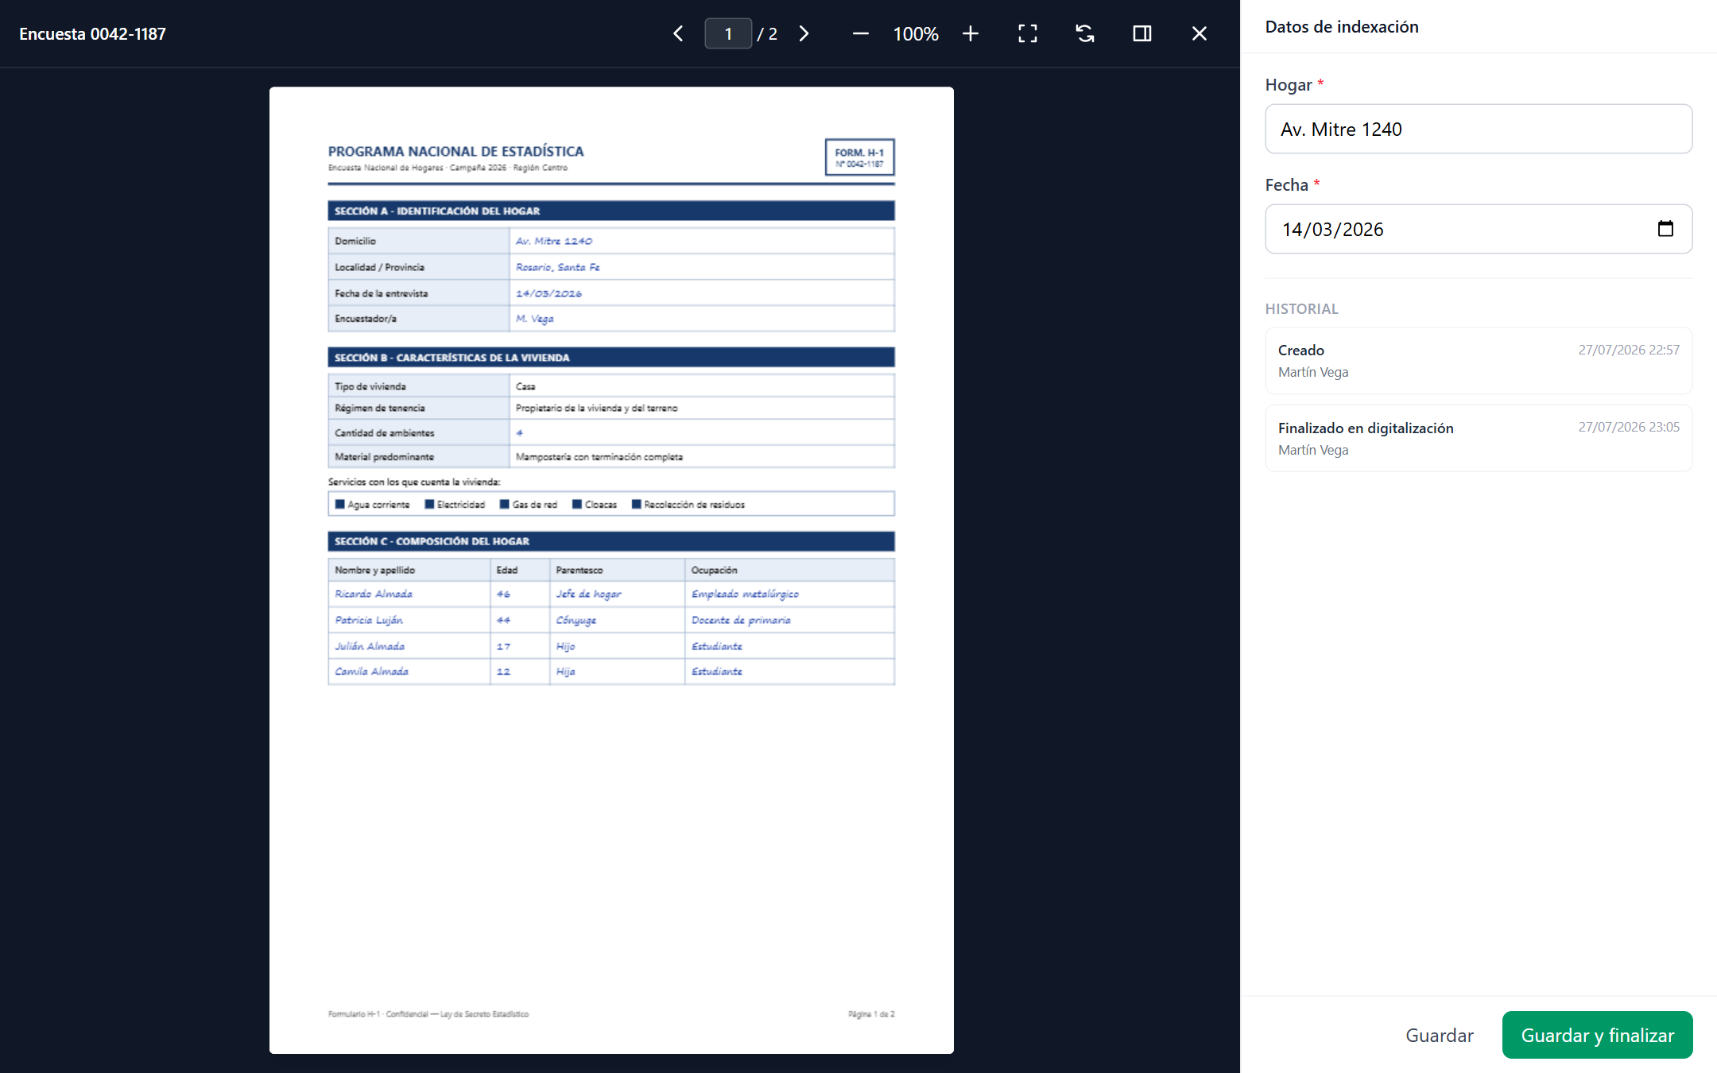Click the Patricia Luján row name
1717x1073 pixels.
point(369,620)
